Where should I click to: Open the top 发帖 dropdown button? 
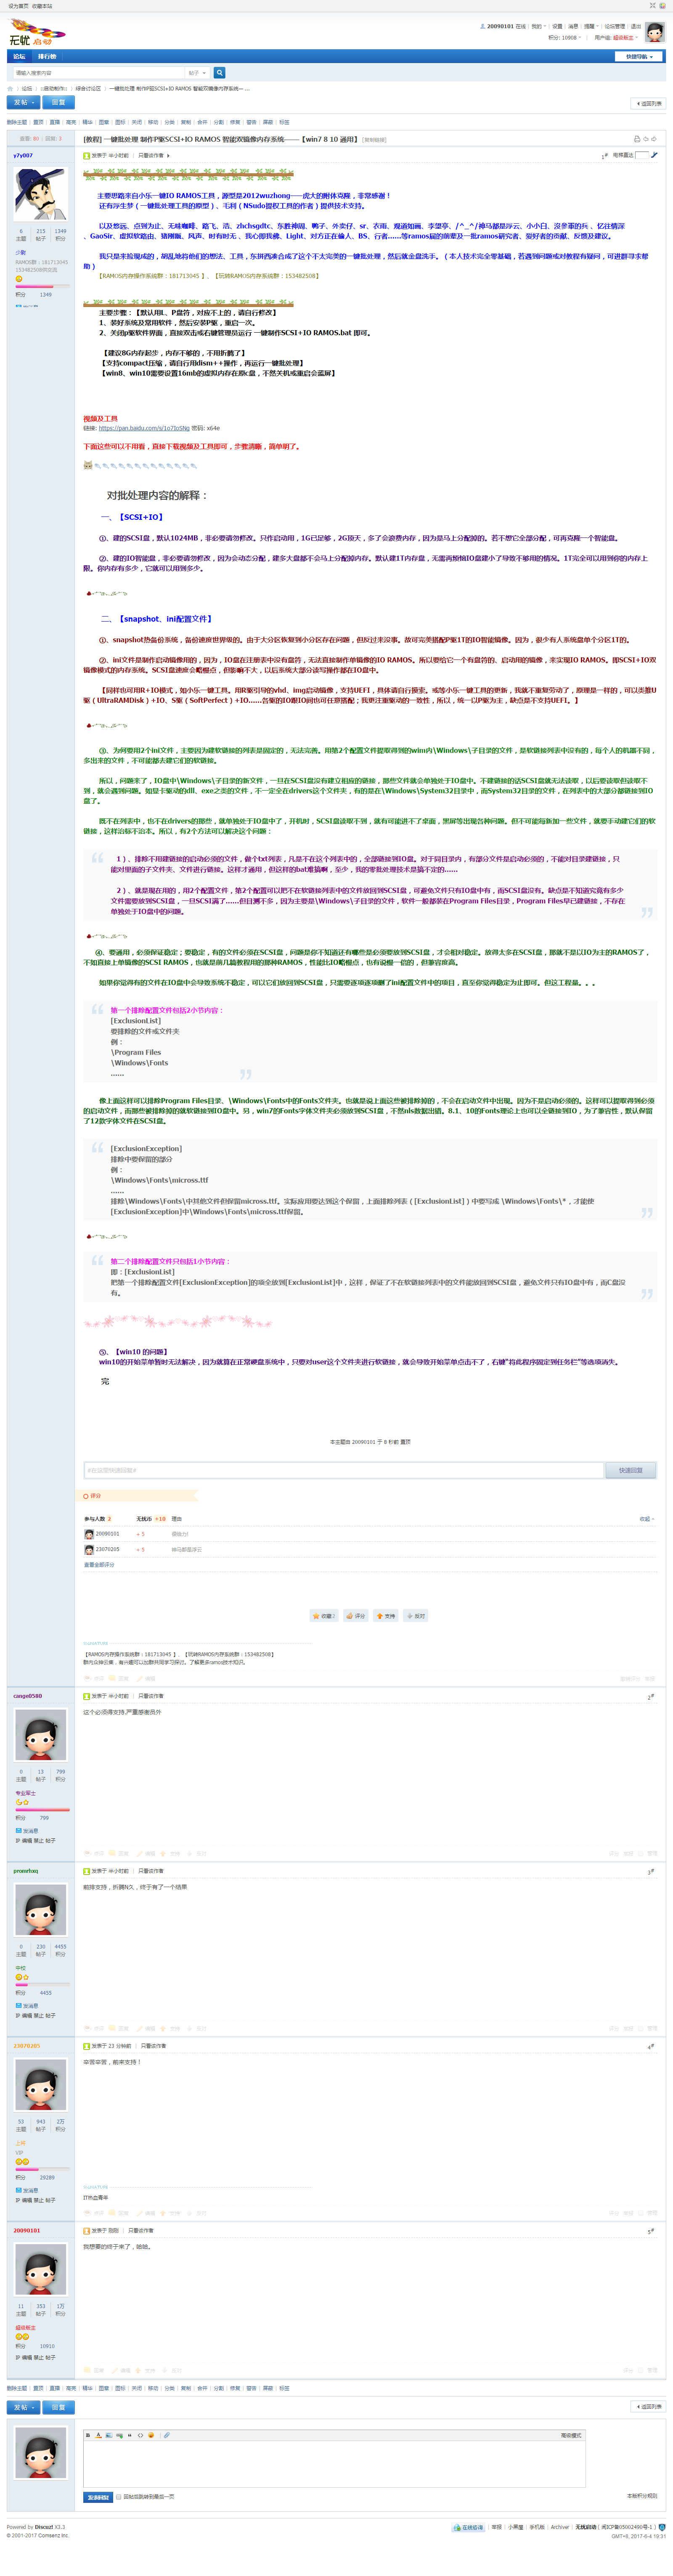[24, 102]
